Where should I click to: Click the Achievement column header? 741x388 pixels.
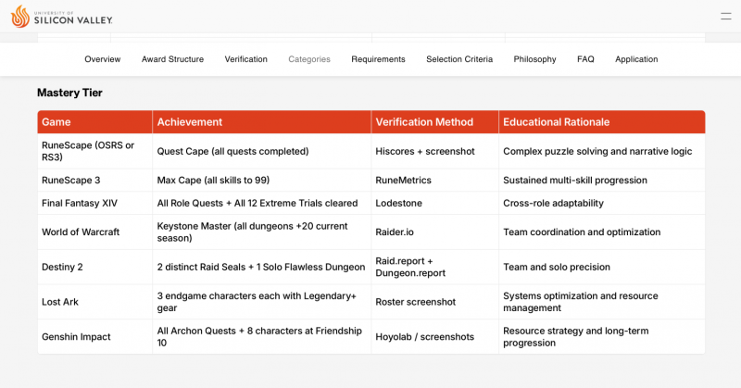pyautogui.click(x=262, y=122)
